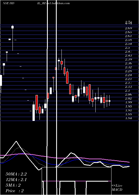This screenshot has width=139, height=195.
Task: Click the 2.39 price axis label
Action: point(128,59)
